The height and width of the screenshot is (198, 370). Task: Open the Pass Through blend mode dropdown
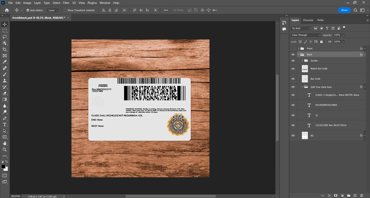(x=306, y=35)
